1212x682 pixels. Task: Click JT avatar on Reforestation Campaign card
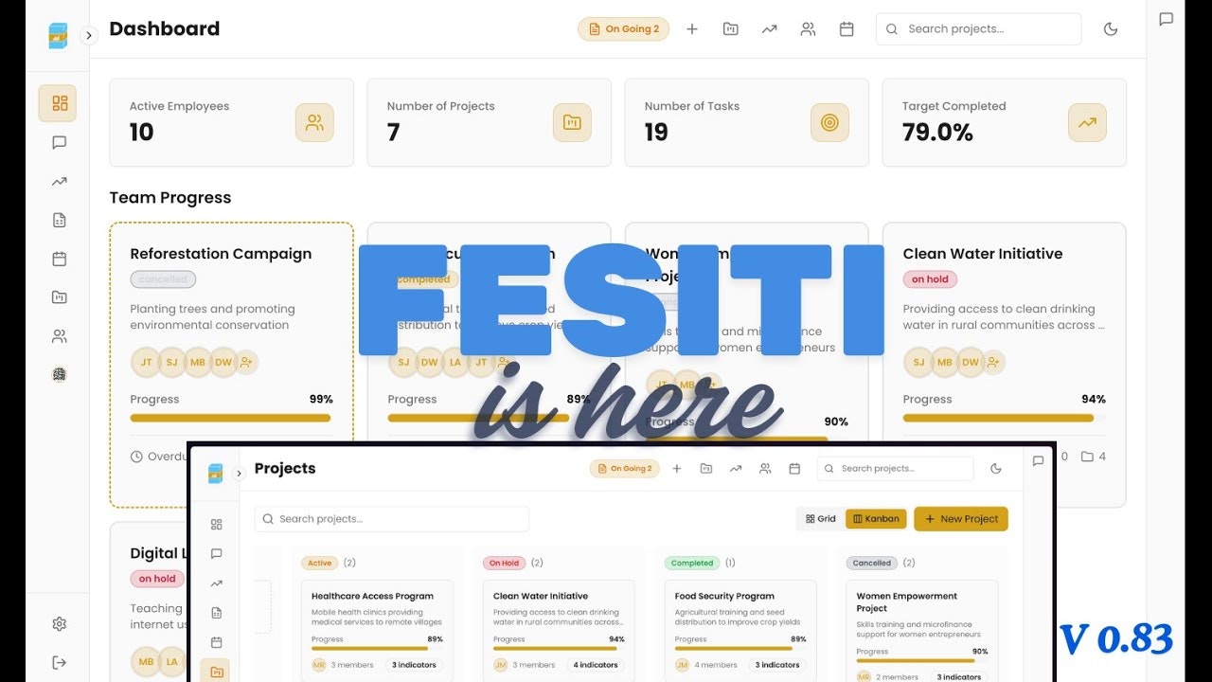[146, 362]
